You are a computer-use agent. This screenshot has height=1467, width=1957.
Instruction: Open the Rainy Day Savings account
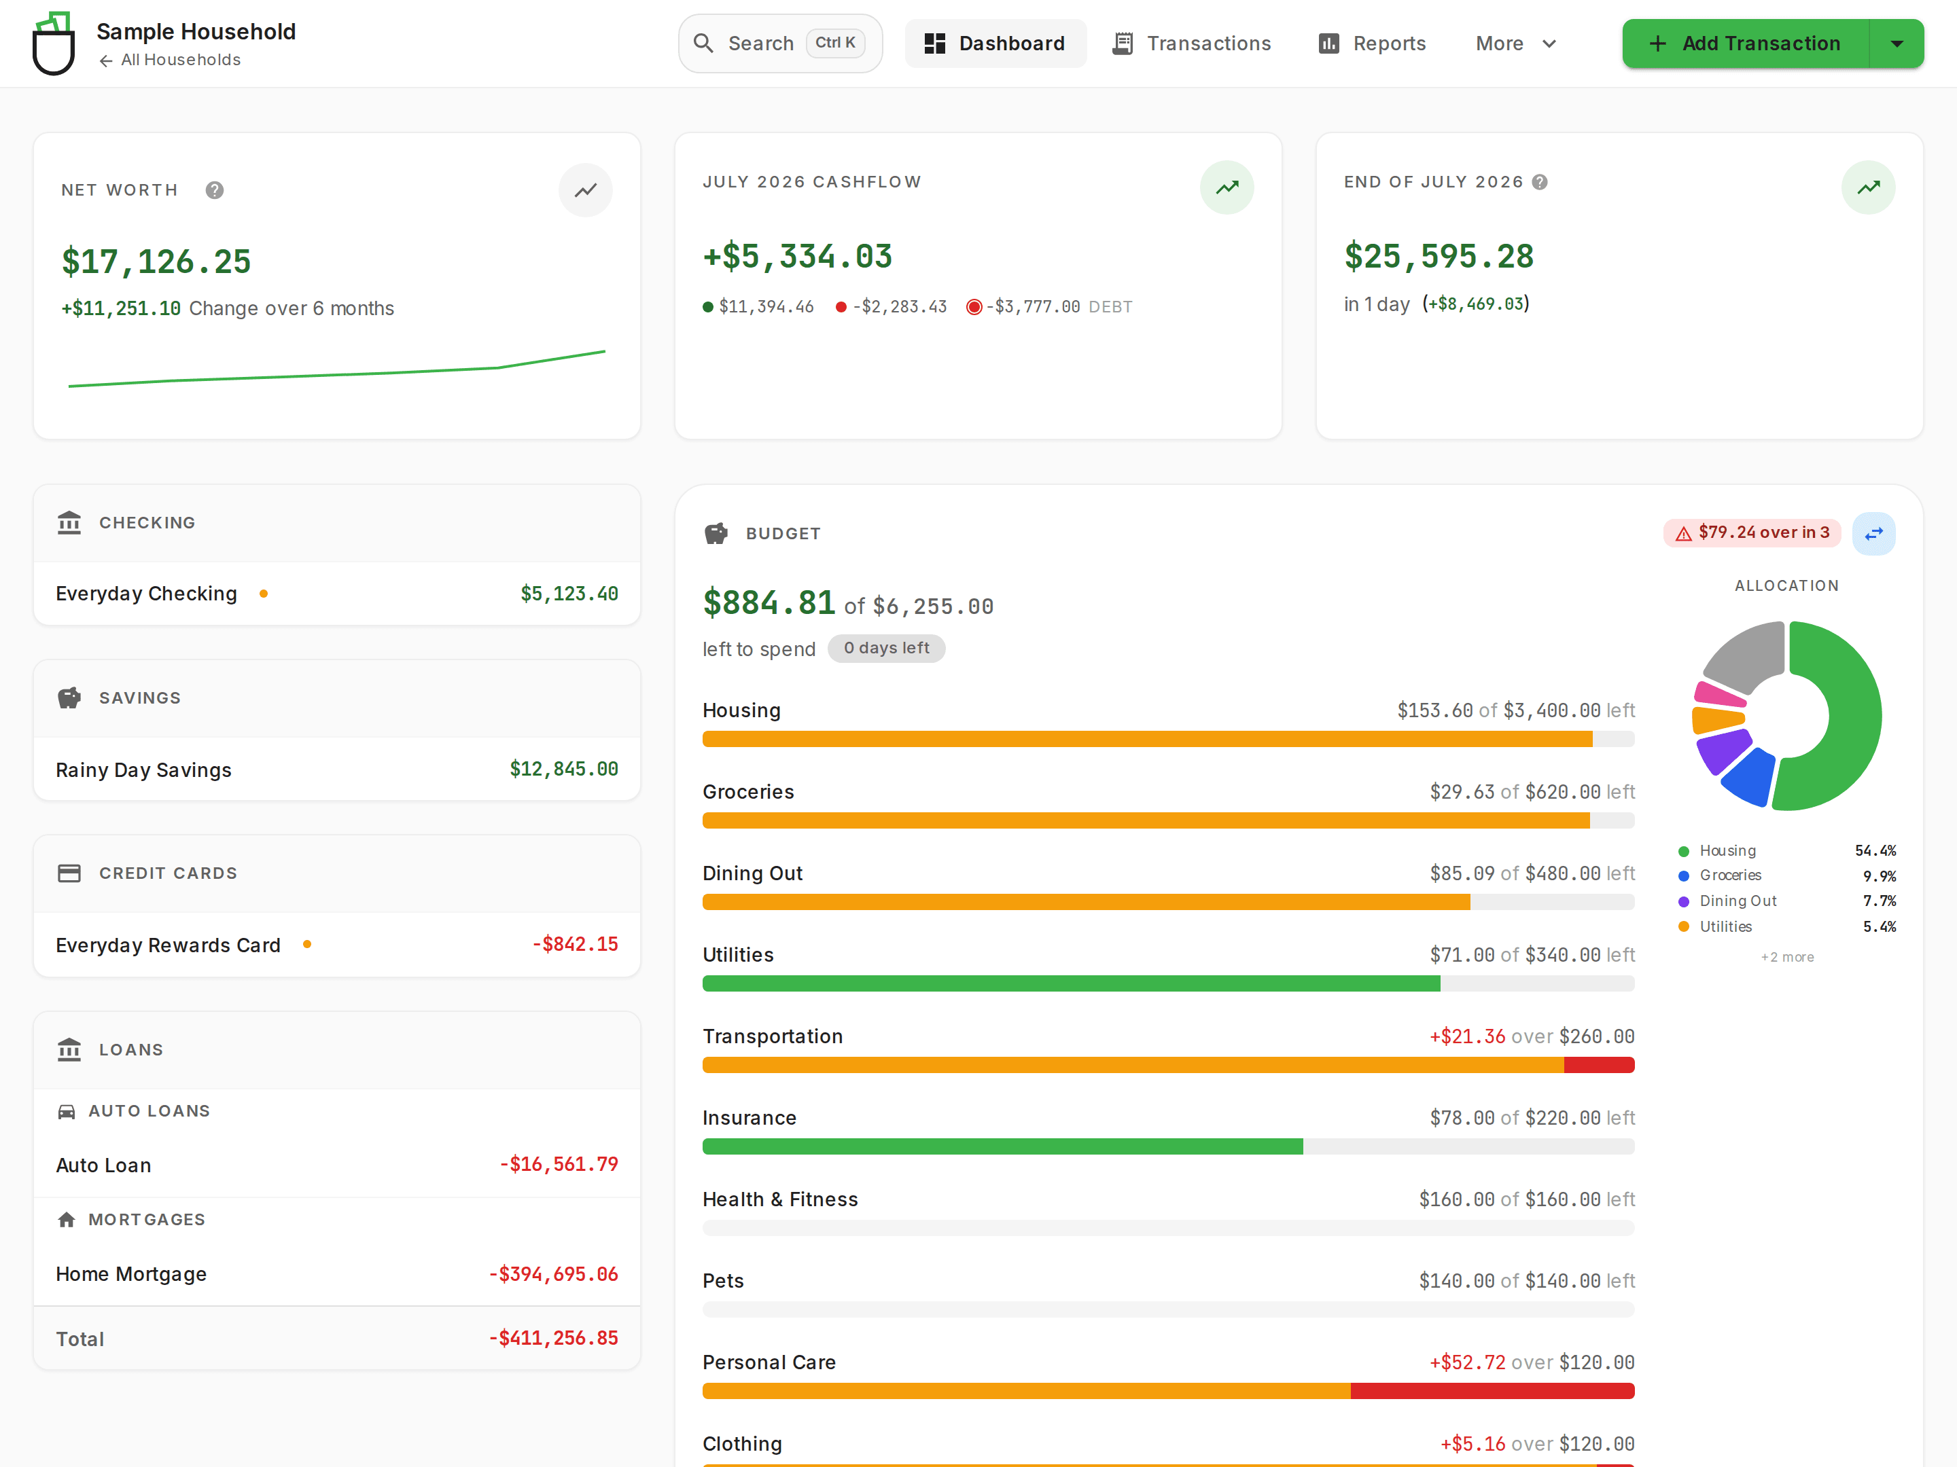point(337,769)
